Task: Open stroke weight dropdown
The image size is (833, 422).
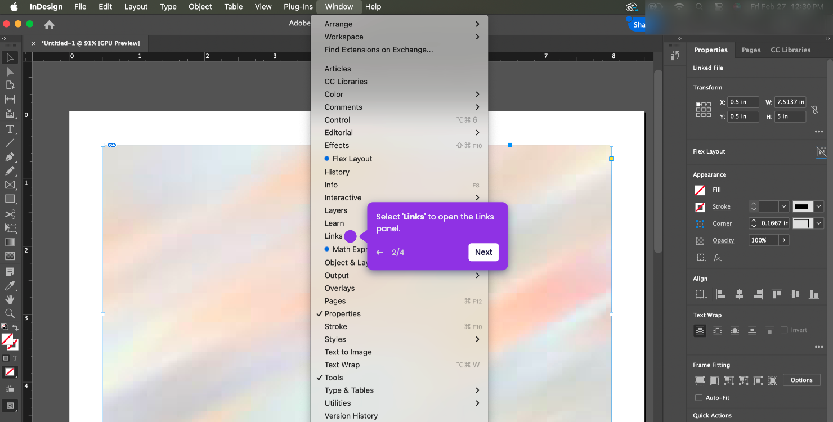Action: [x=783, y=206]
